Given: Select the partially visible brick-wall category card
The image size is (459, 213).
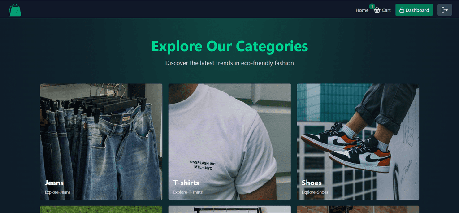Looking at the screenshot, I should click(358, 209).
